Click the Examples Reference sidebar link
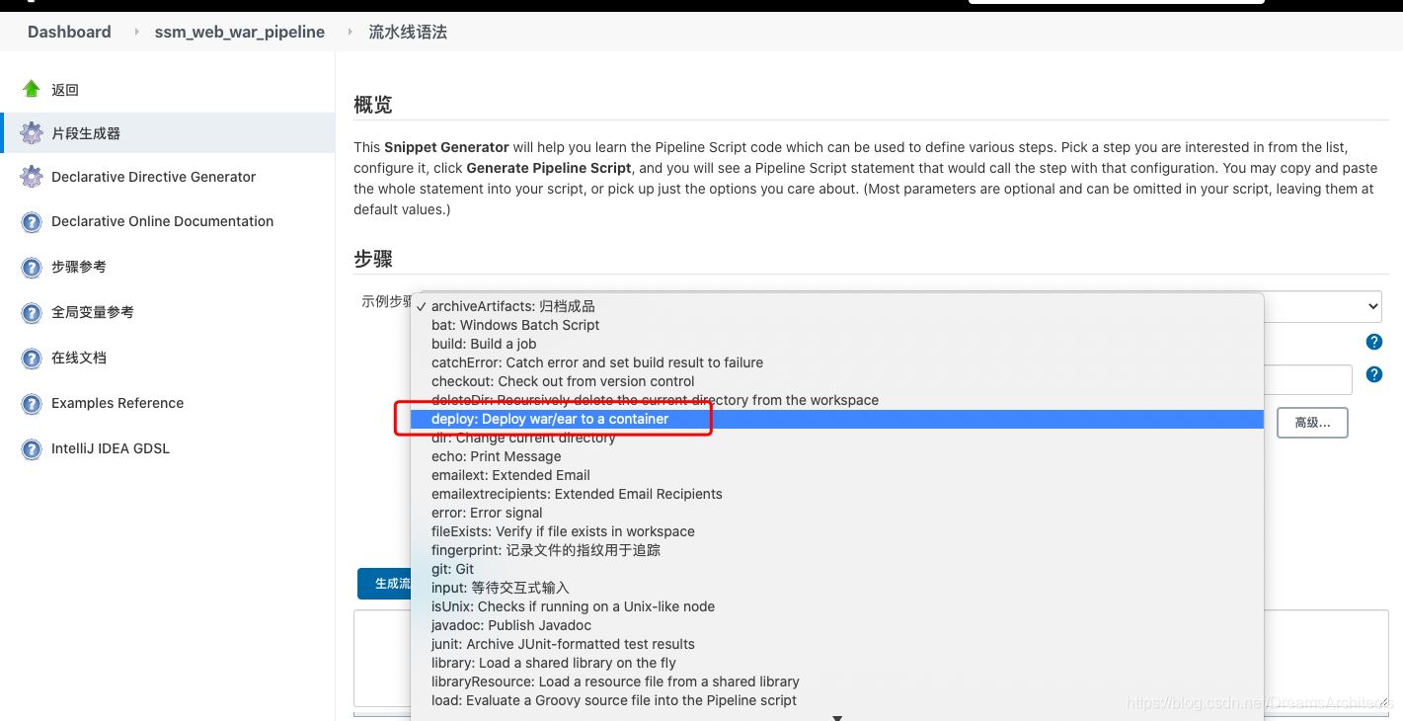 (x=117, y=403)
